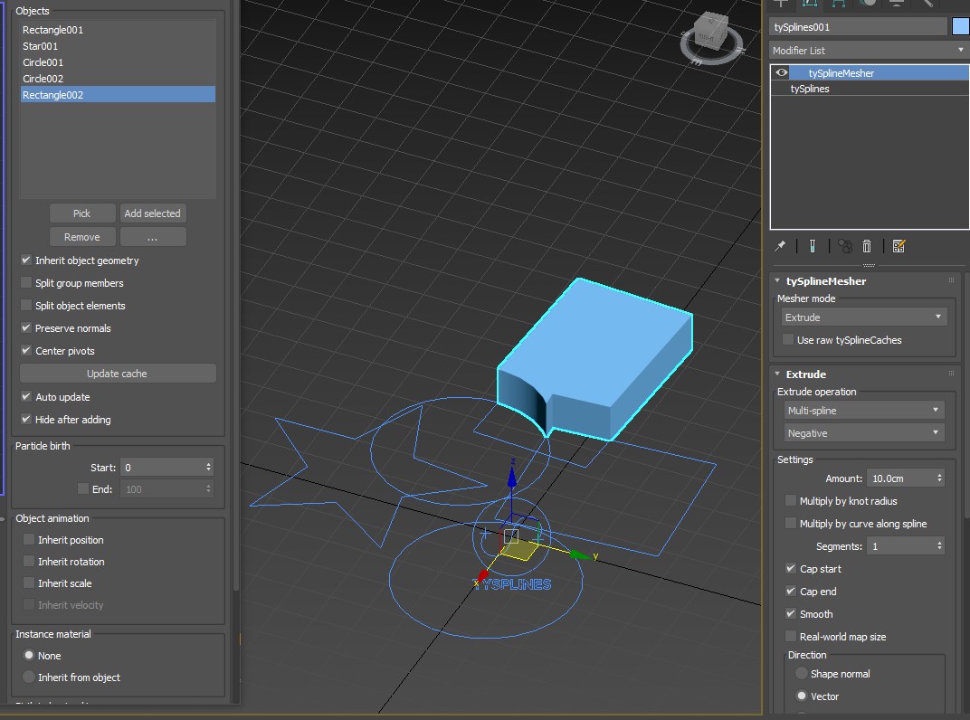Select tySplines in the modifier stack
970x720 pixels.
pyautogui.click(x=870, y=89)
